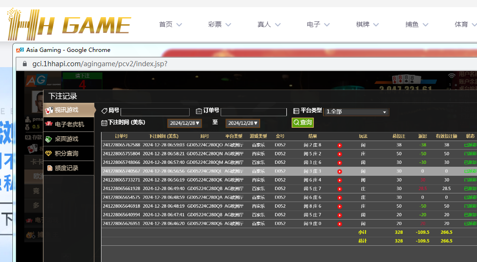
Task: Open the start date picker 2024/12/28
Action: (x=185, y=123)
